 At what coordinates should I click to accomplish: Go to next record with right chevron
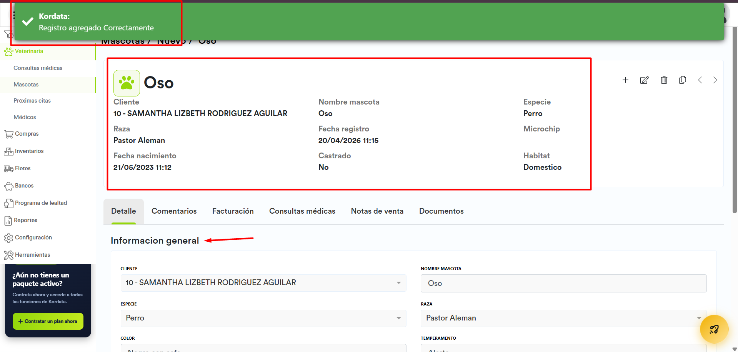pos(715,80)
